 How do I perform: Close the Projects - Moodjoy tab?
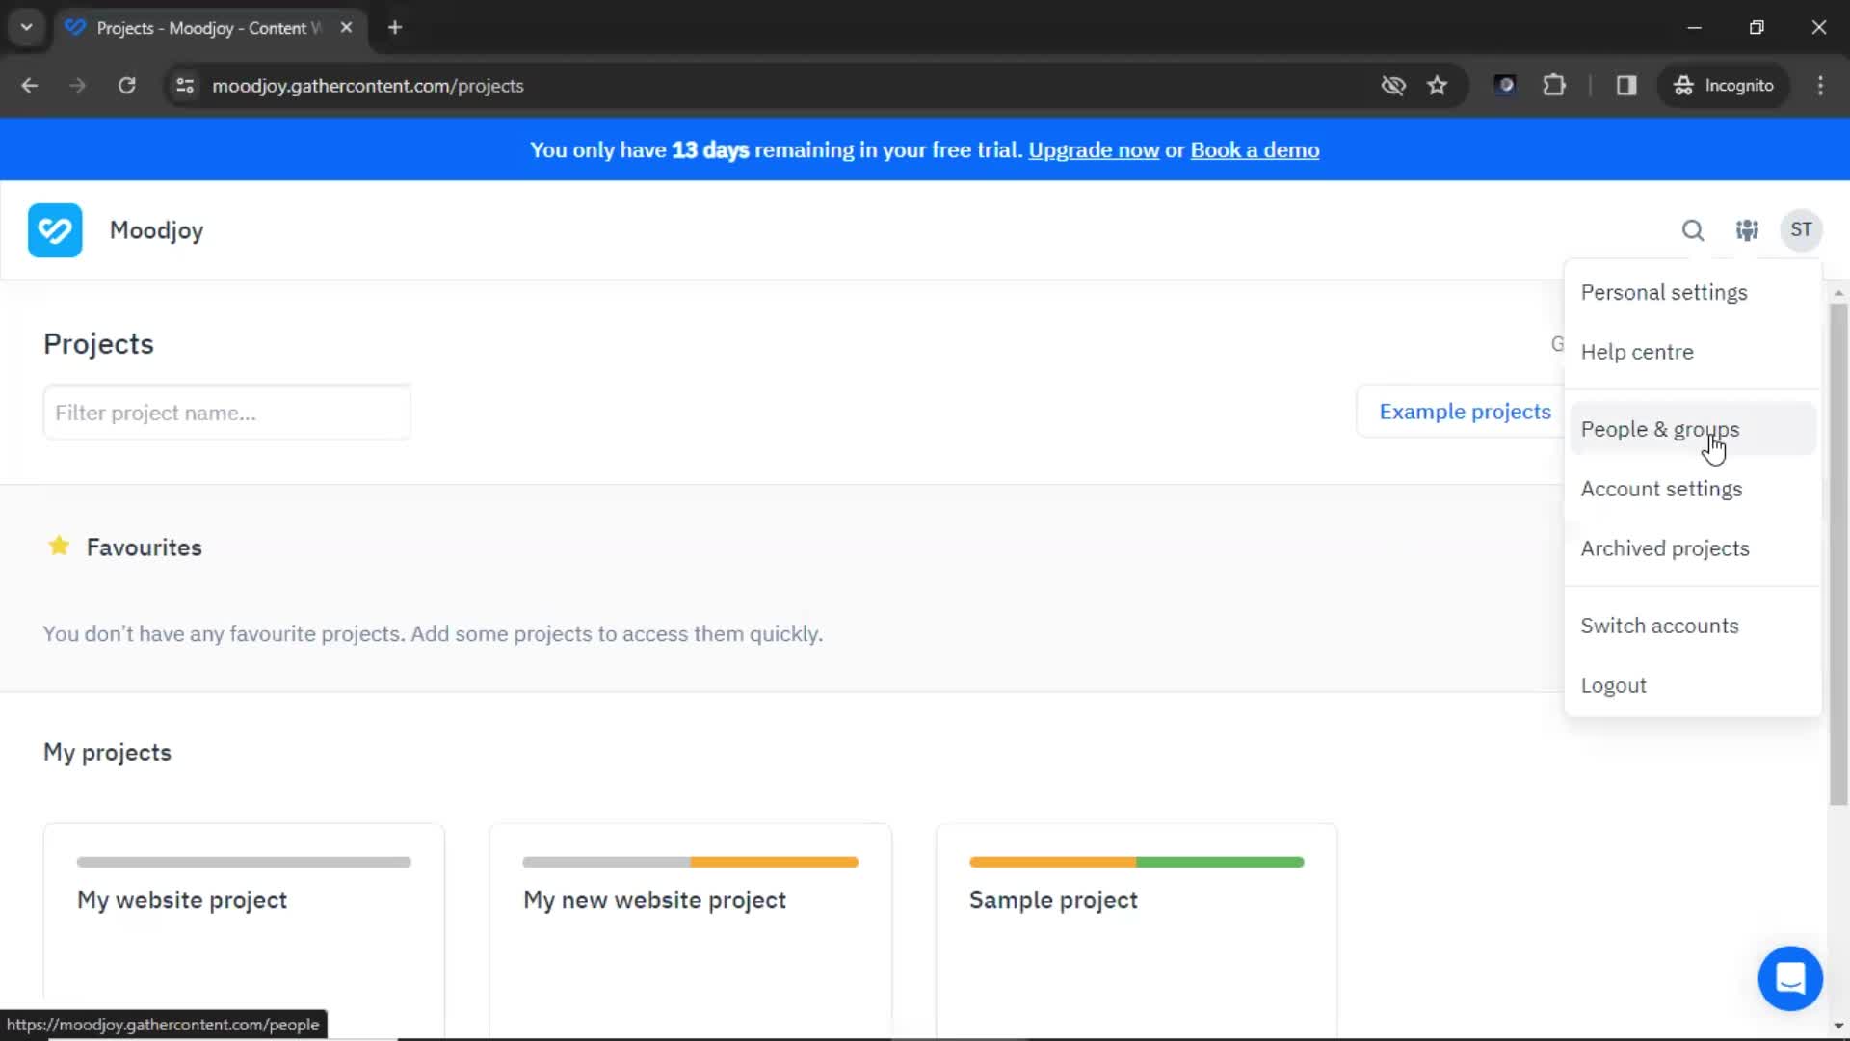[346, 28]
